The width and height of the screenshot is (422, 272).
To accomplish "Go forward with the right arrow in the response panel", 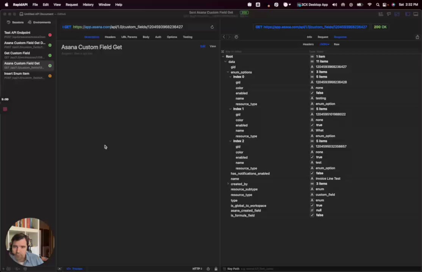I will (x=229, y=37).
